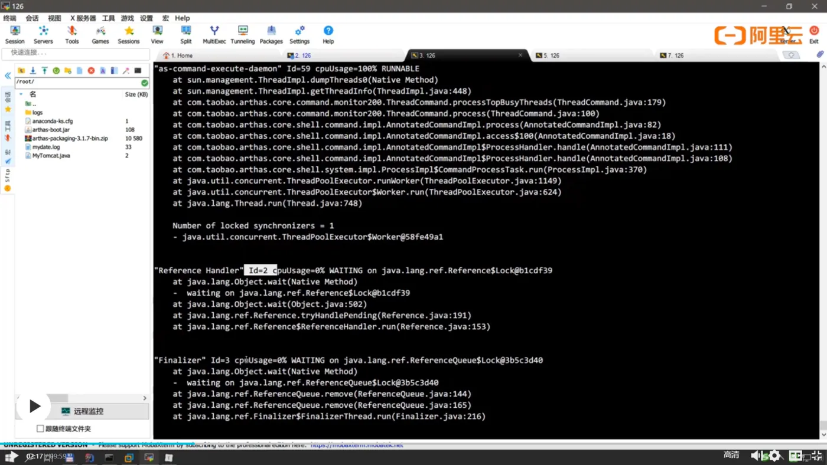Open the 工具 menu
The image size is (827, 465).
(x=109, y=18)
